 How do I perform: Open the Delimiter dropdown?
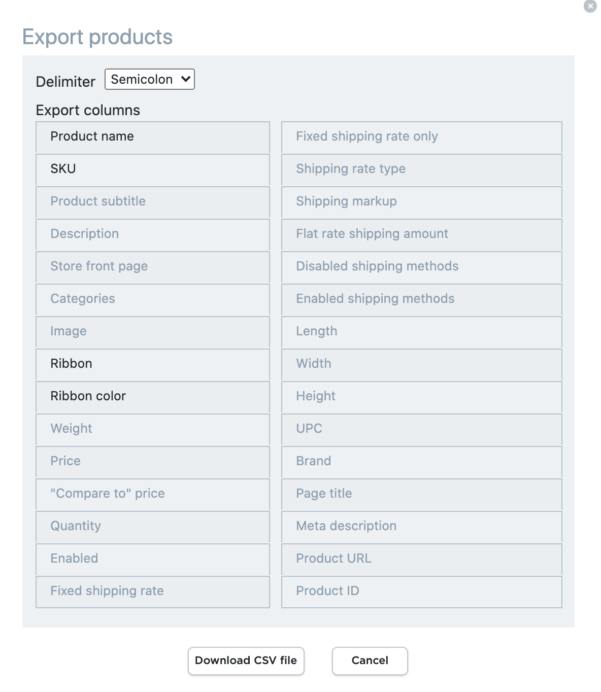click(150, 79)
